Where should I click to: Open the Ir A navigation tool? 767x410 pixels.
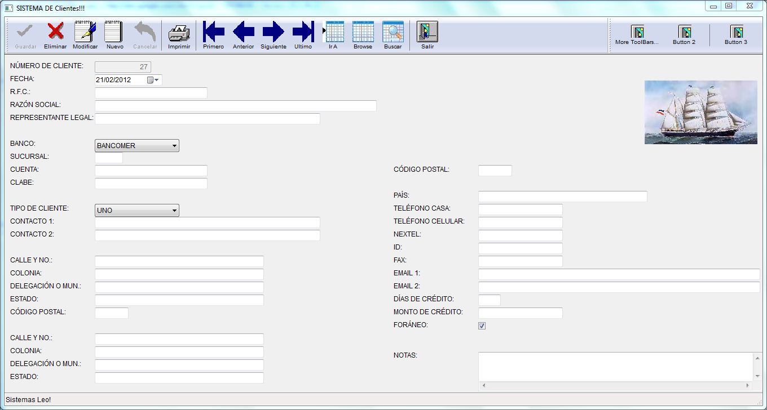[334, 32]
